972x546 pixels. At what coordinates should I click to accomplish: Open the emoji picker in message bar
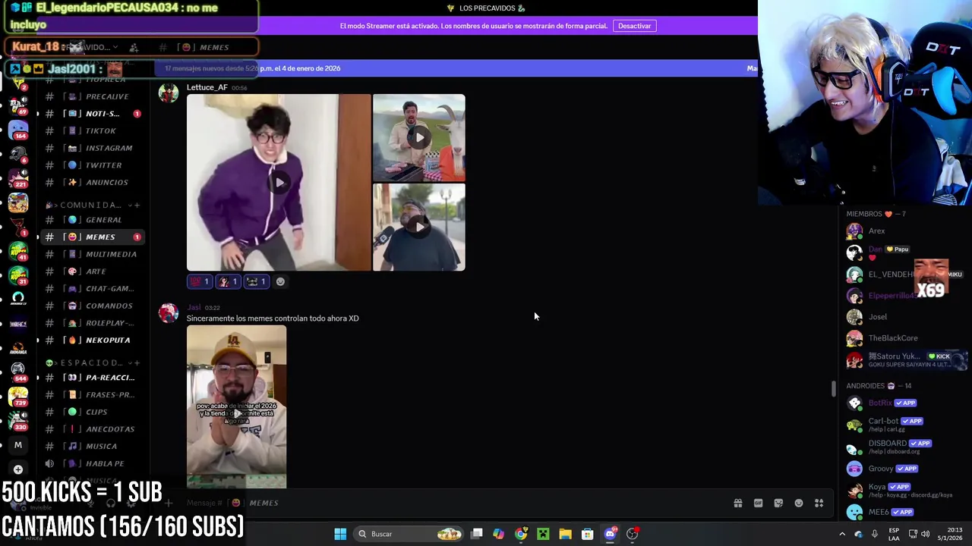coord(799,503)
